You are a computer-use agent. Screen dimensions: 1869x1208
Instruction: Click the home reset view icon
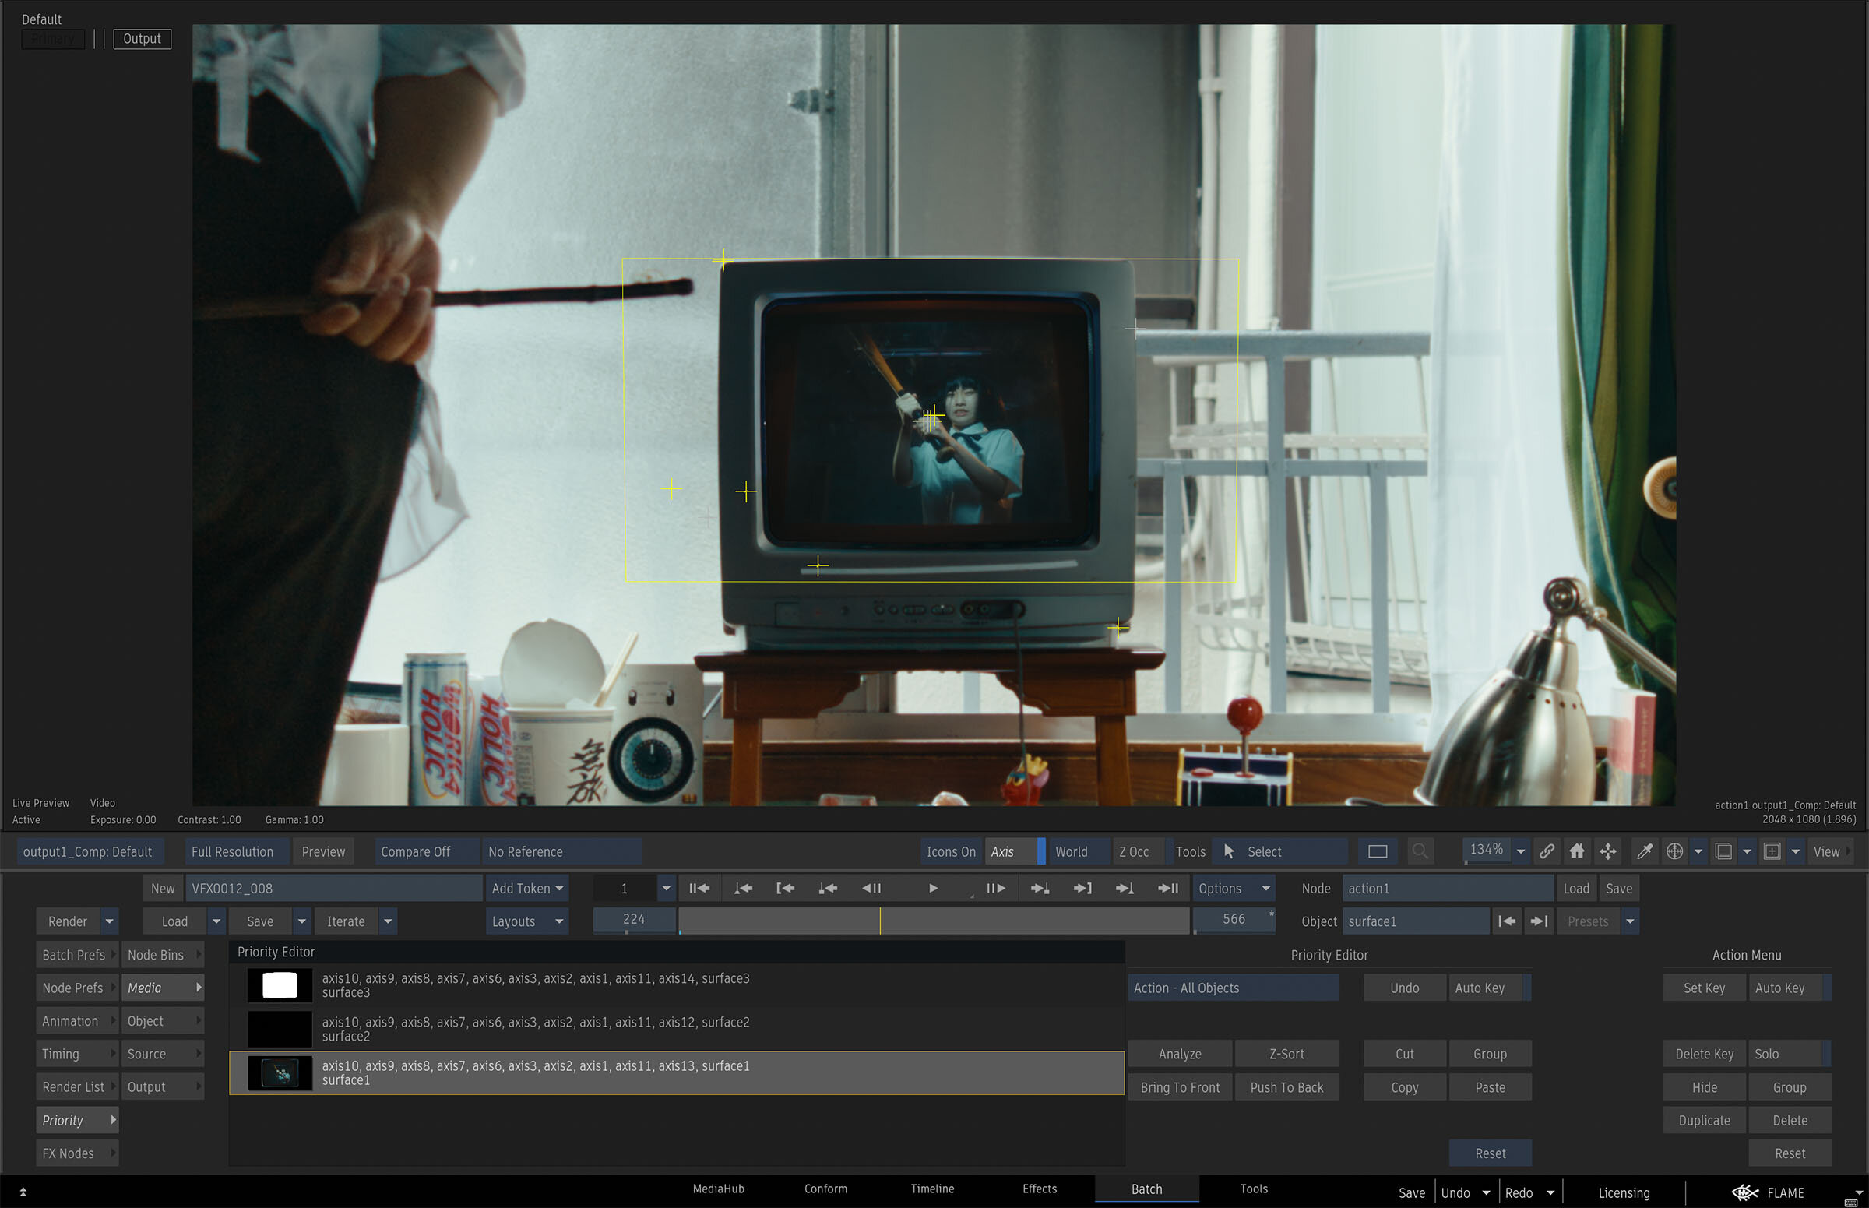[x=1576, y=851]
